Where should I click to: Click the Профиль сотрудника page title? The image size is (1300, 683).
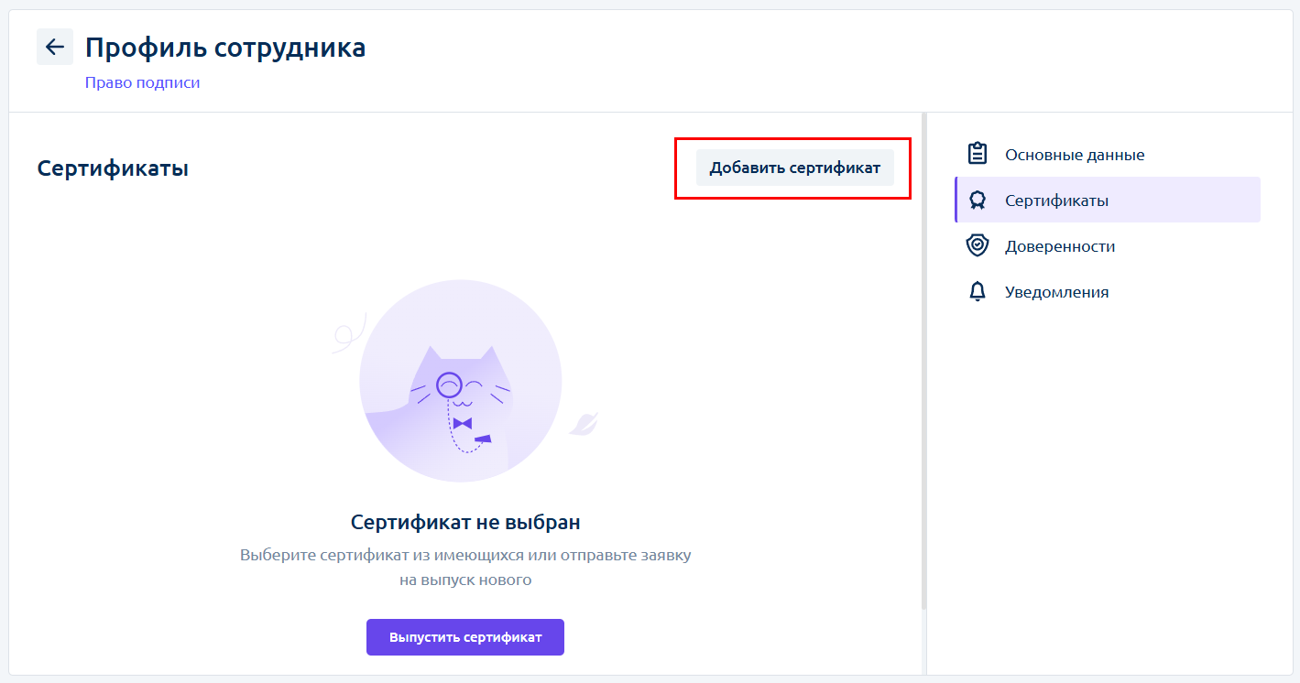(x=225, y=48)
